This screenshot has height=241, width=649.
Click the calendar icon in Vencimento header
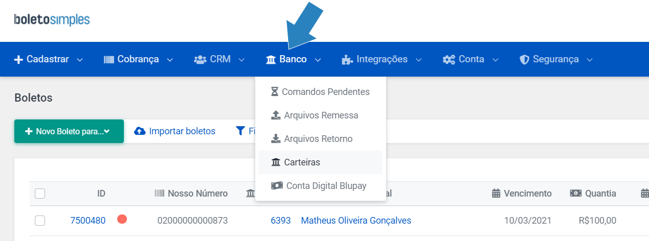click(495, 194)
